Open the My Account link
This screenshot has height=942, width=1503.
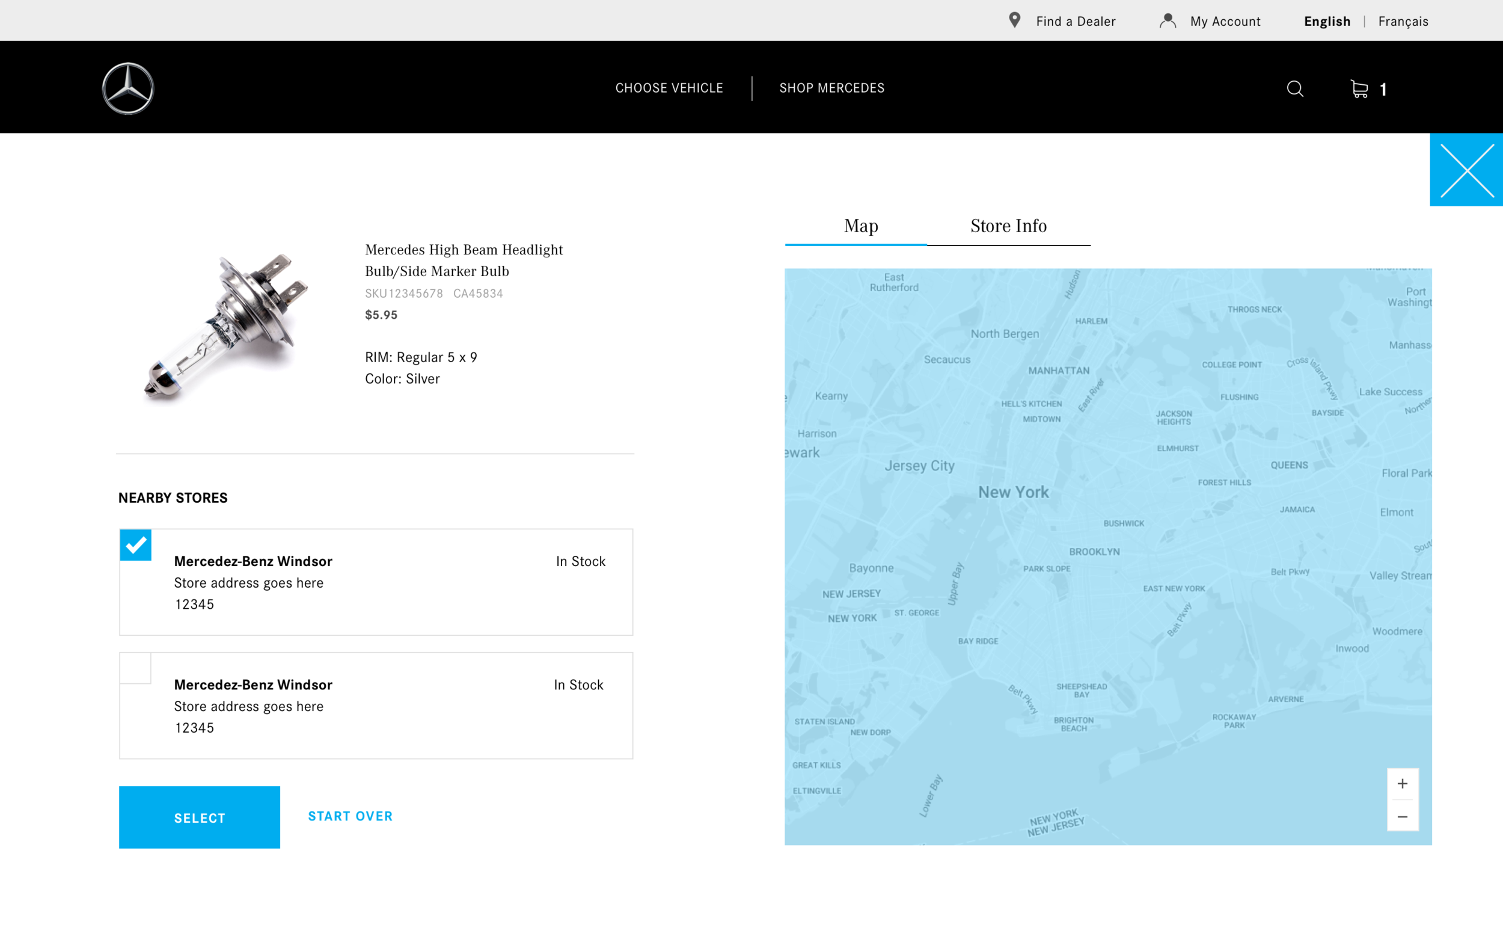[1225, 21]
